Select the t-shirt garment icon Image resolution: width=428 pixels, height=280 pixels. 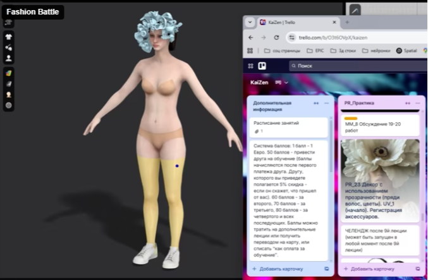(9, 36)
